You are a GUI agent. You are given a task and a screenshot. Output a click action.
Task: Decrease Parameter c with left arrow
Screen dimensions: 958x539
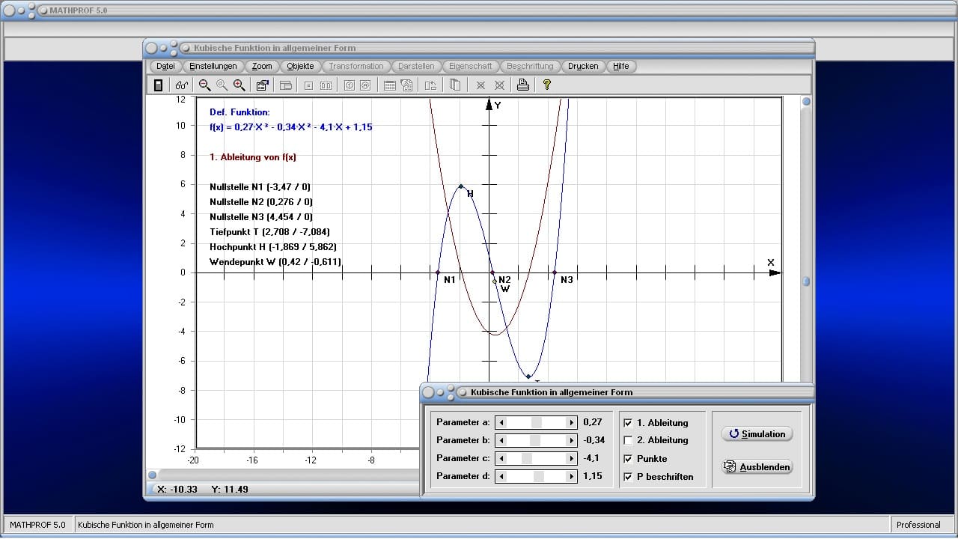coord(501,458)
